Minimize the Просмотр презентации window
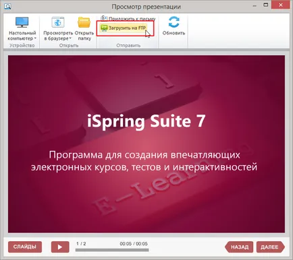The width and height of the screenshot is (293, 260). [x=255, y=6]
